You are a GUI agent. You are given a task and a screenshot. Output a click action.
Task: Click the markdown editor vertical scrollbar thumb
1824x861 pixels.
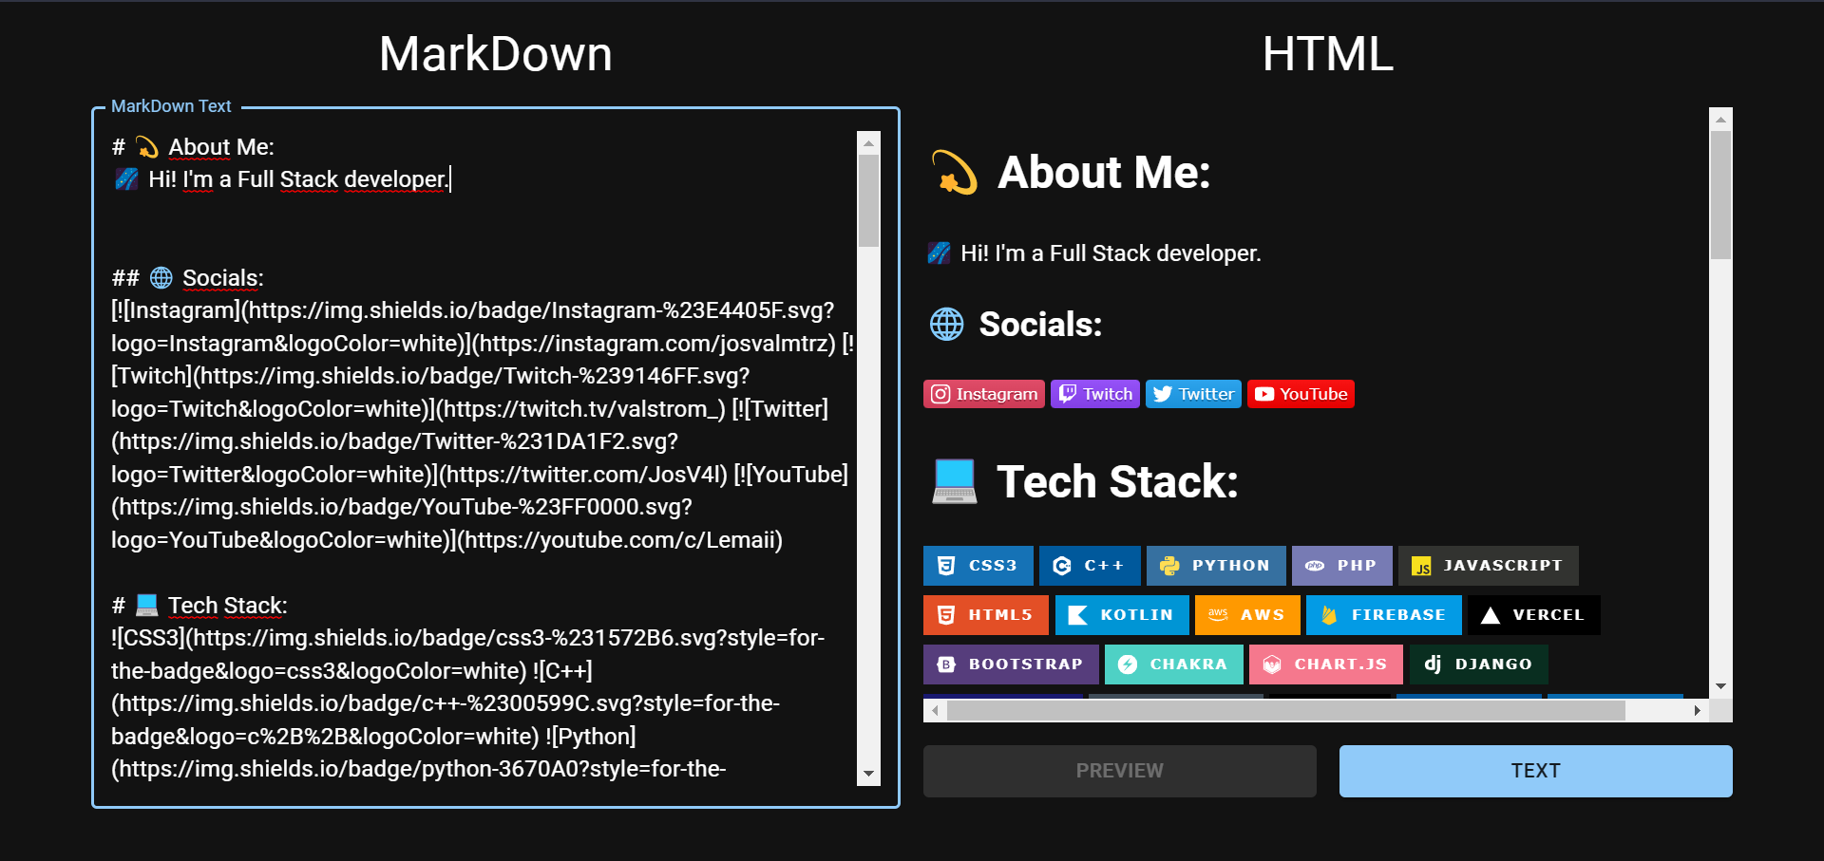tap(868, 201)
